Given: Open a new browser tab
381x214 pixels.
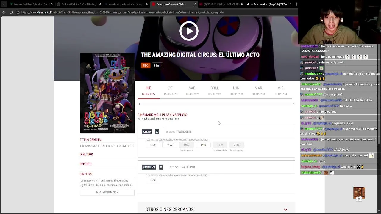Looking at the screenshot, I should point(296,4).
